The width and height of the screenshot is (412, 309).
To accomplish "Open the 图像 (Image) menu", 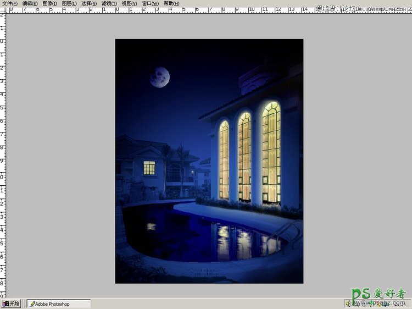I will [x=50, y=3].
